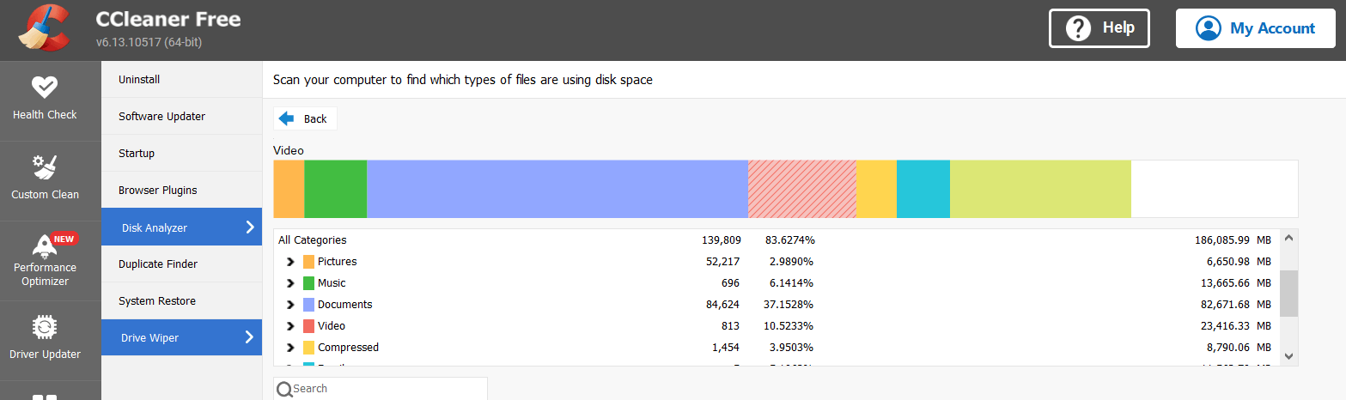
Task: Click into the Search field
Action: tap(387, 389)
